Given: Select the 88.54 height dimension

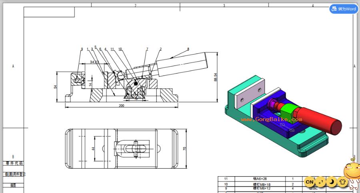Looking at the screenshot, I should [216, 77].
